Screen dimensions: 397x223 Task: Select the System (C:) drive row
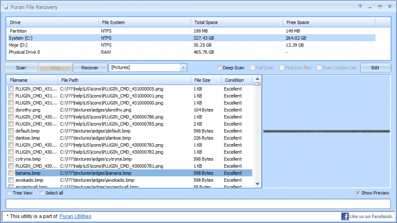tap(192, 38)
